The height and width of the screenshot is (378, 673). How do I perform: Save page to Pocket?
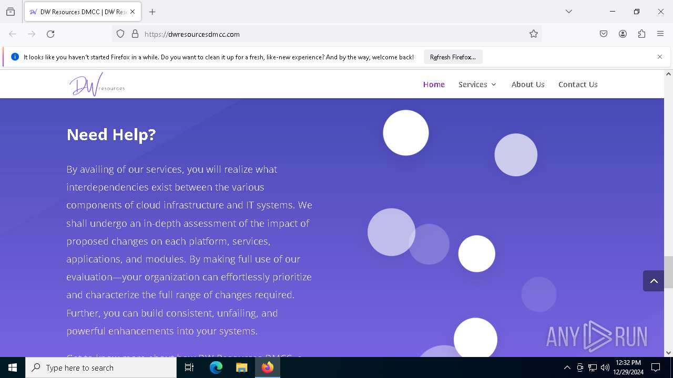tap(604, 34)
